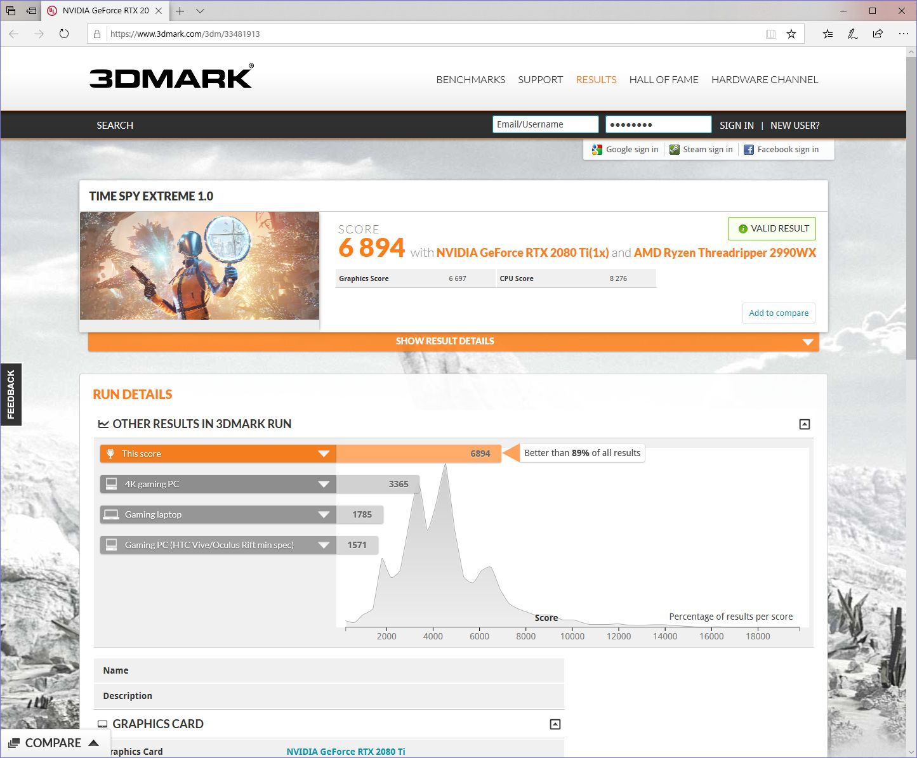Click the New User link
The image size is (917, 758).
(795, 125)
